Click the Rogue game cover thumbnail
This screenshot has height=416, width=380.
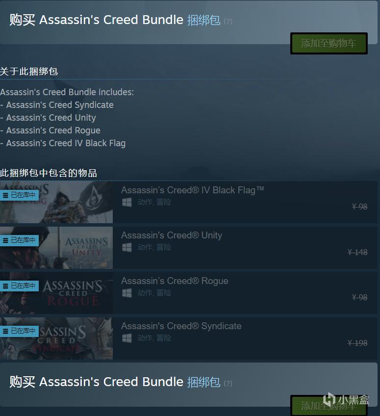point(56,293)
